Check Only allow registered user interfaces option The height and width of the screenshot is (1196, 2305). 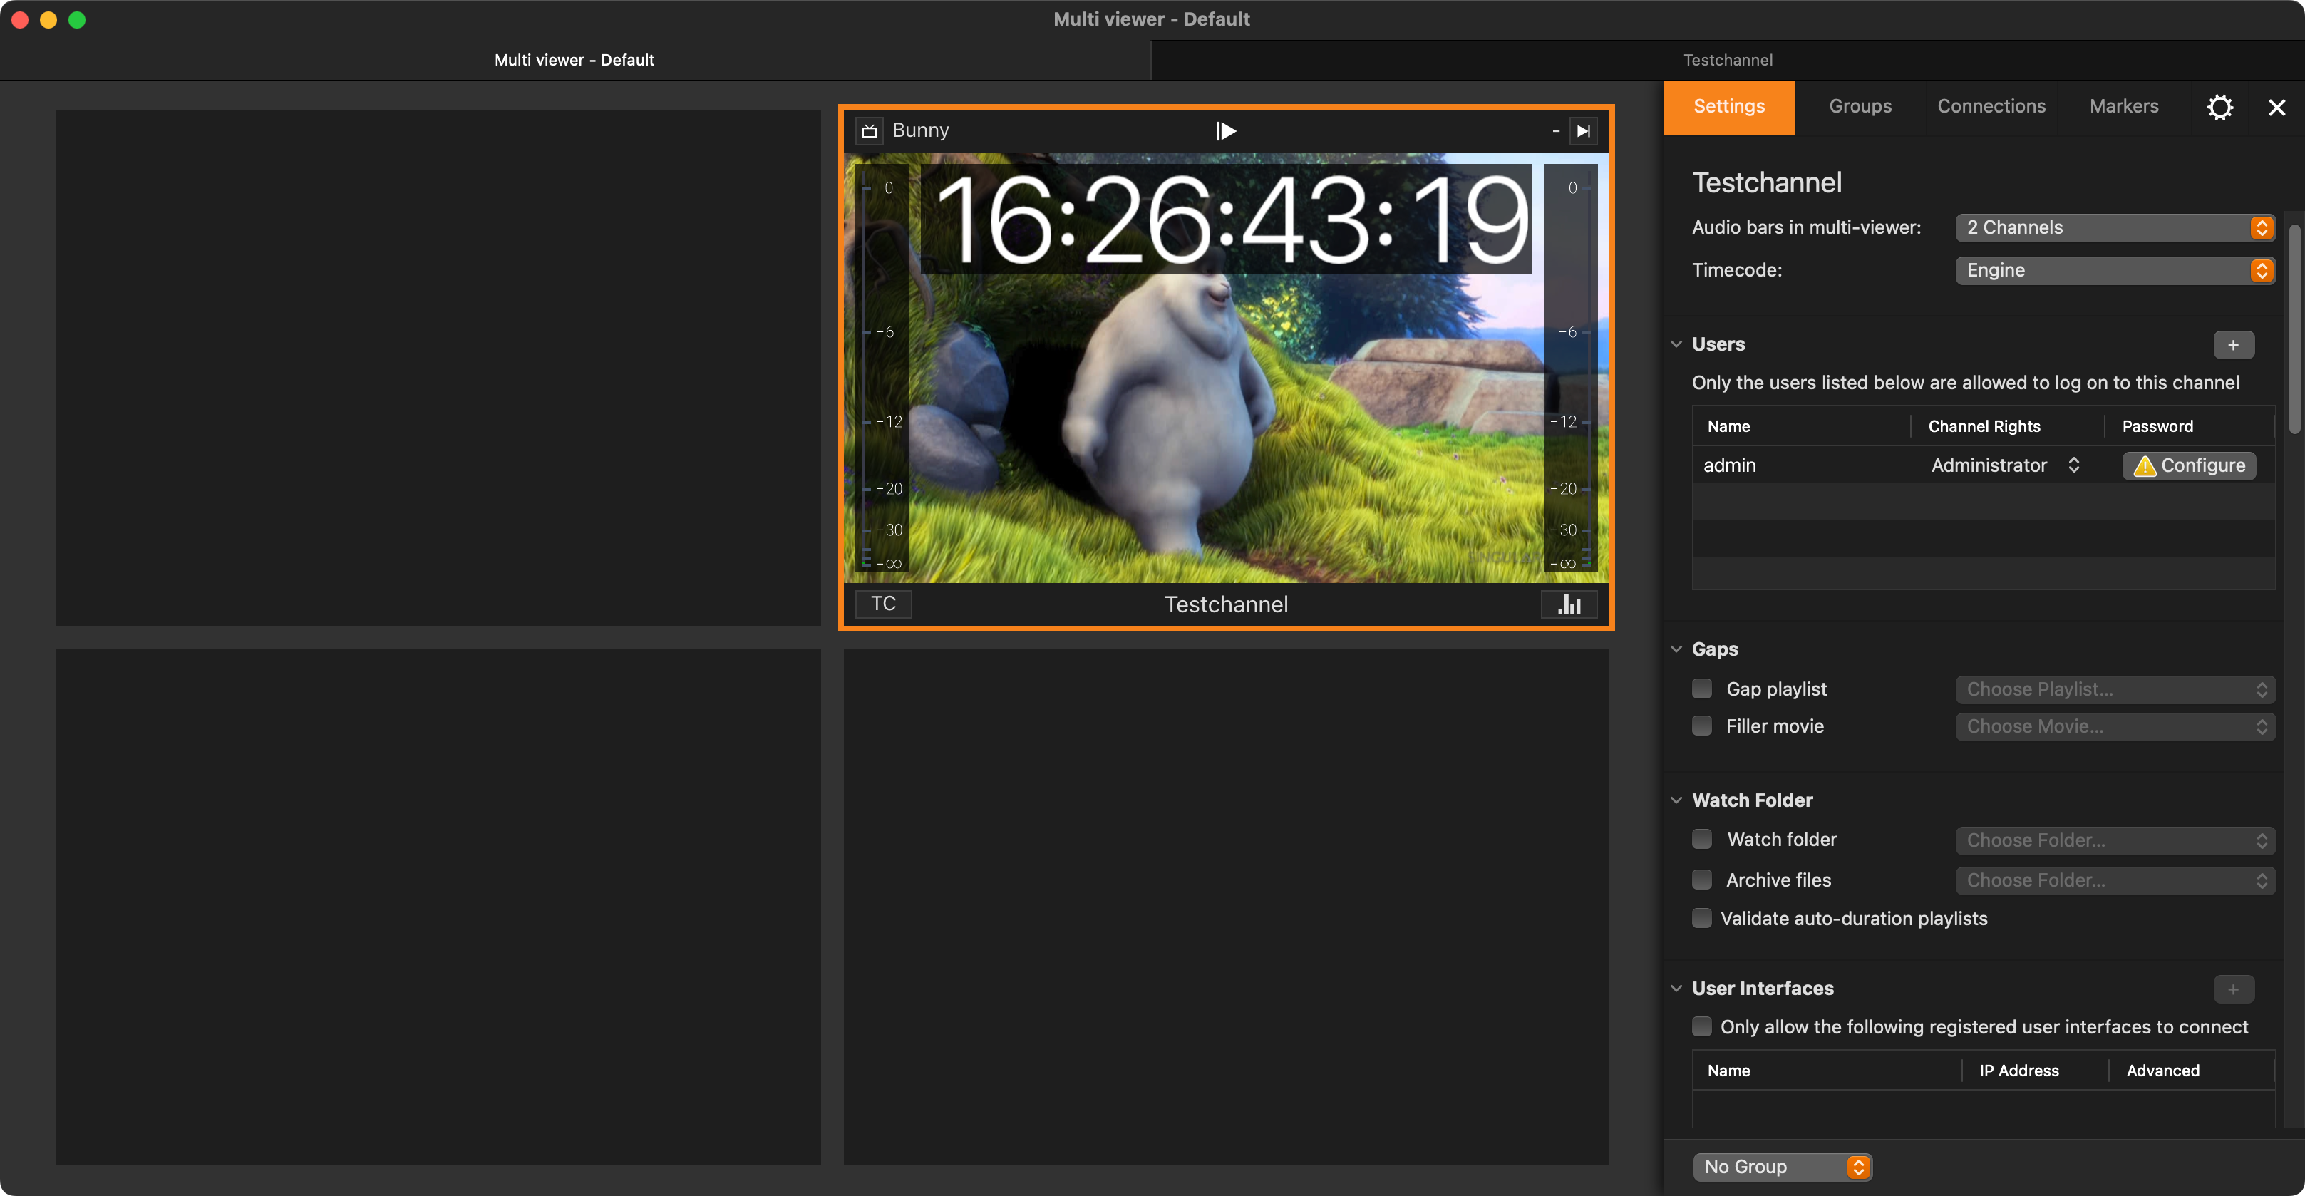[x=1702, y=1026]
